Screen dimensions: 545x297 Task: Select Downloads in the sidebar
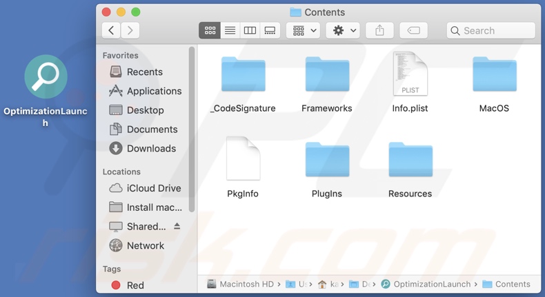pos(151,148)
